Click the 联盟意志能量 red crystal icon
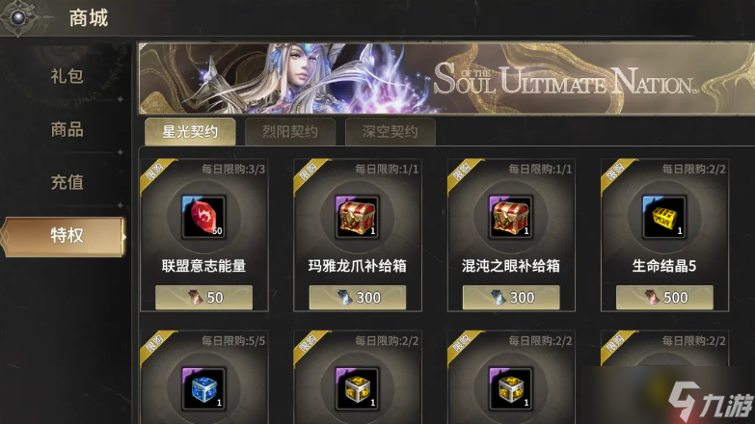Image resolution: width=755 pixels, height=424 pixels. coord(203,217)
